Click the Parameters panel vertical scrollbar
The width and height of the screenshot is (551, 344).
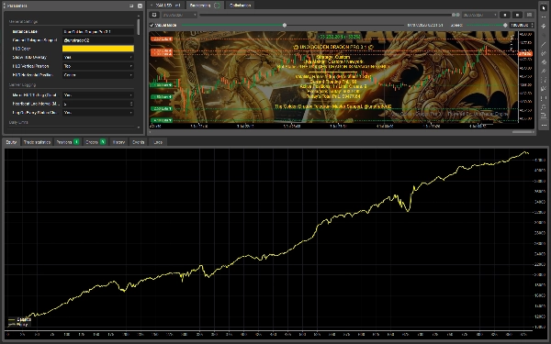click(139, 27)
